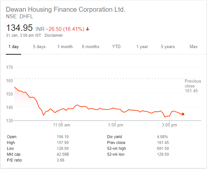Open the 1 month chart range
The image size is (208, 169).
pos(65,47)
